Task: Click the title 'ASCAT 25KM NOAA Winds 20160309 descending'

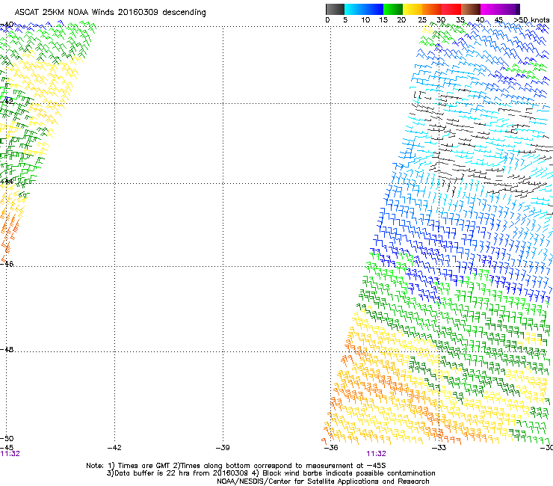Action: tap(110, 12)
